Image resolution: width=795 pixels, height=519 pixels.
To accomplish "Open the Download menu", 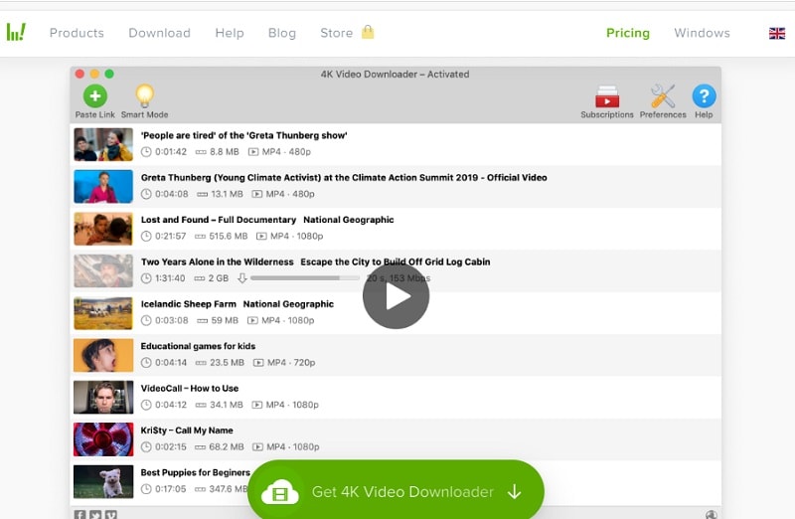I will tap(159, 33).
